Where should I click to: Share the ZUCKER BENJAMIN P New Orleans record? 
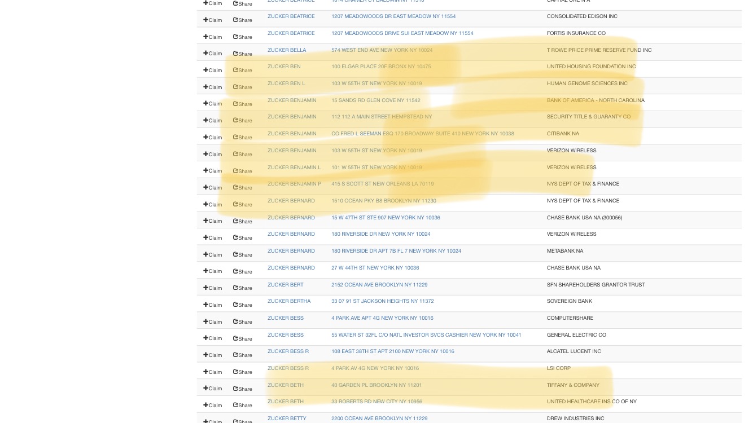[243, 187]
